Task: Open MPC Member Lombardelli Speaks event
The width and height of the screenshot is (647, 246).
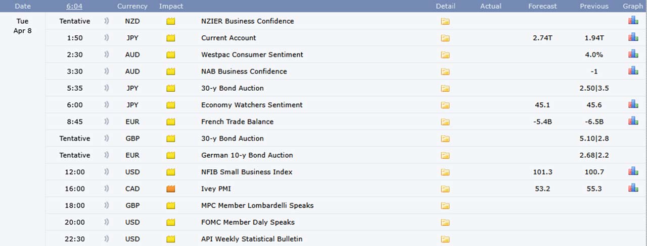Action: (257, 205)
